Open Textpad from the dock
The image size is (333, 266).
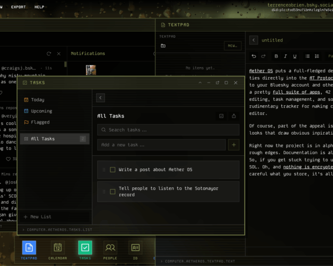tap(28, 248)
